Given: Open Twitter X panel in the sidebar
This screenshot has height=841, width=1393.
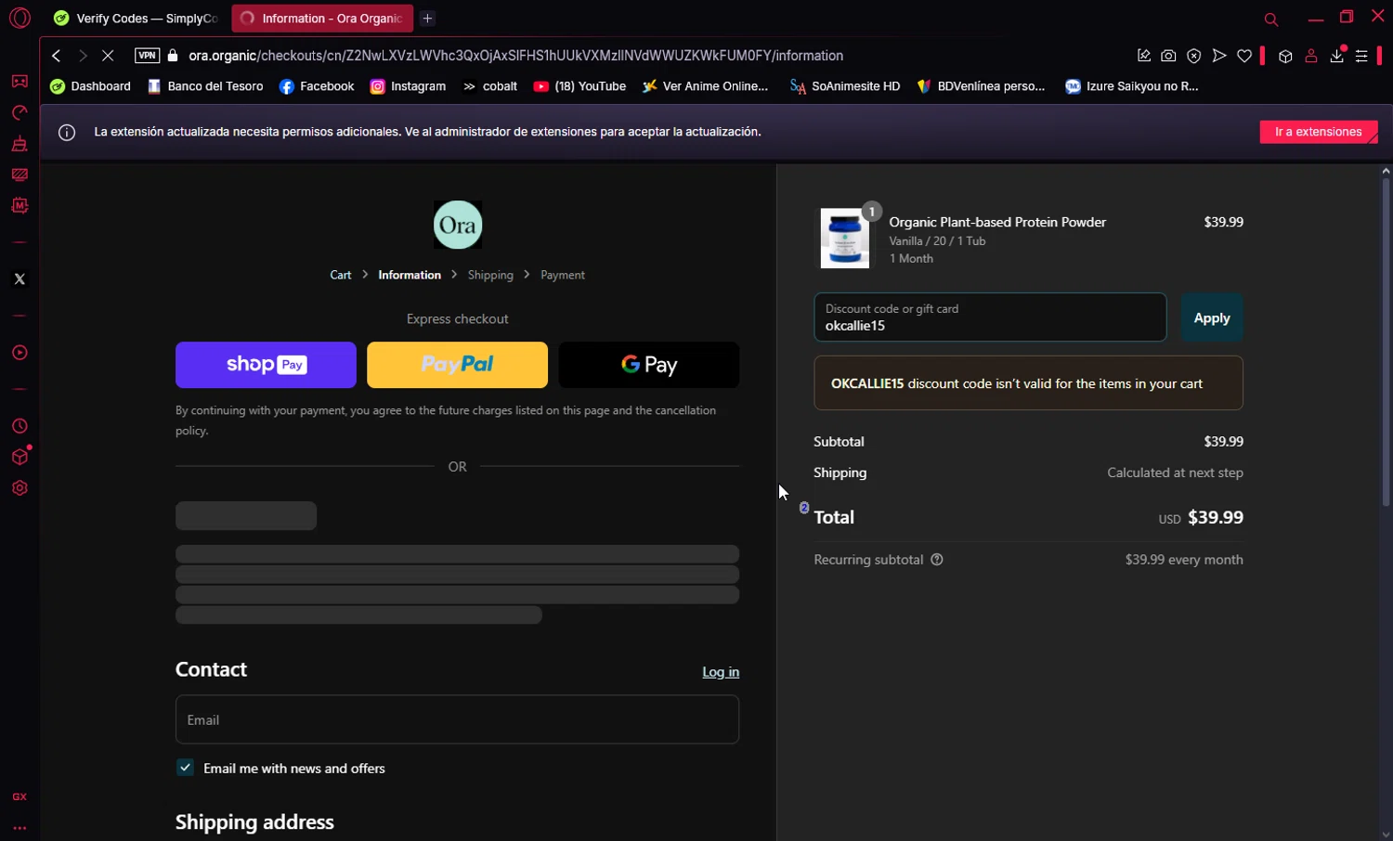Looking at the screenshot, I should tap(20, 278).
